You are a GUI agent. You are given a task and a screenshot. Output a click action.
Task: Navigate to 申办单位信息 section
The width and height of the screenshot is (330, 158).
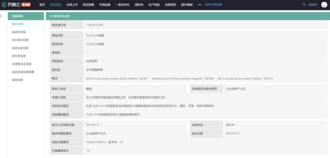(20, 40)
